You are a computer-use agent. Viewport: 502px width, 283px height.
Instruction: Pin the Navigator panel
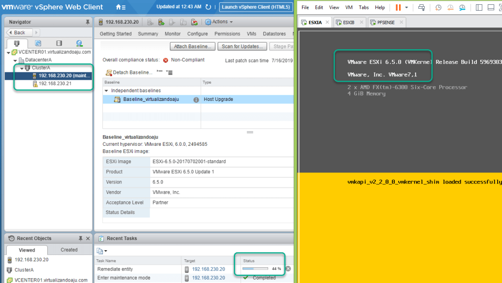87,22
